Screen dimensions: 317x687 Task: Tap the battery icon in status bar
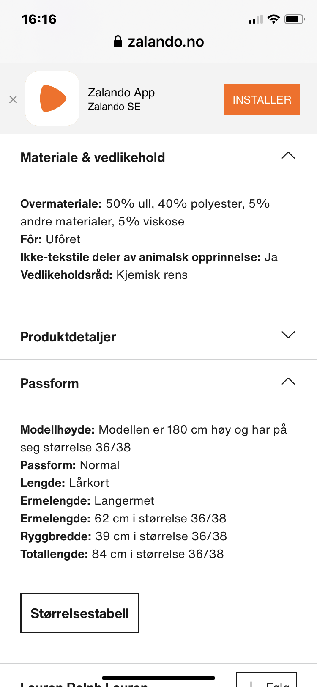(x=294, y=19)
